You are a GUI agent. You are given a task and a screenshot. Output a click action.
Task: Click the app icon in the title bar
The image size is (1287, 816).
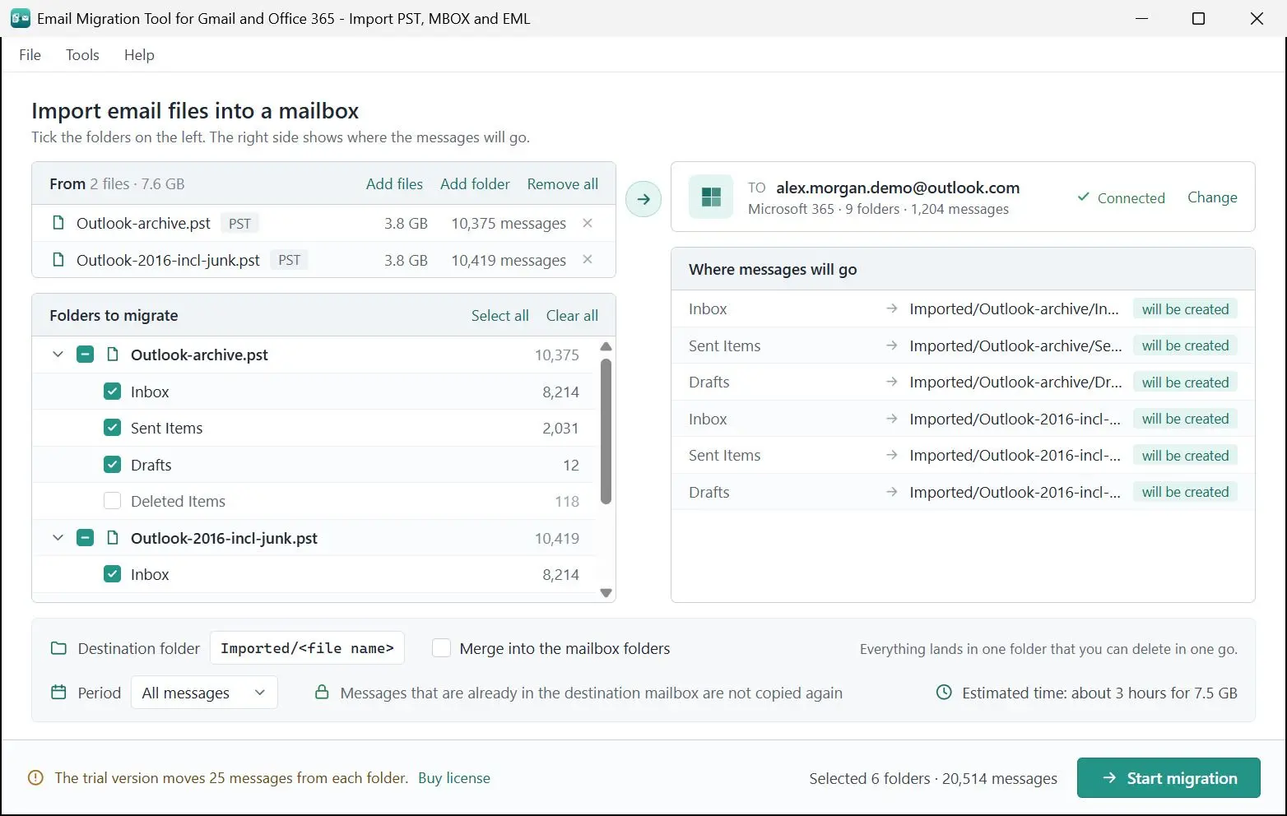(21, 18)
